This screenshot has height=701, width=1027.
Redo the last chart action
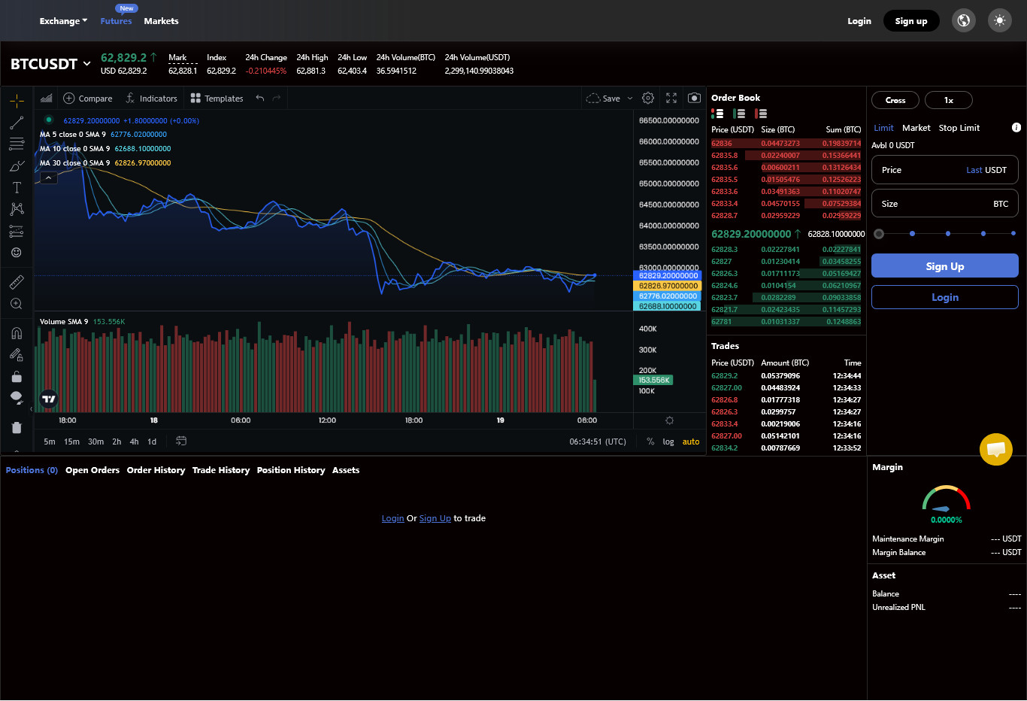click(277, 99)
